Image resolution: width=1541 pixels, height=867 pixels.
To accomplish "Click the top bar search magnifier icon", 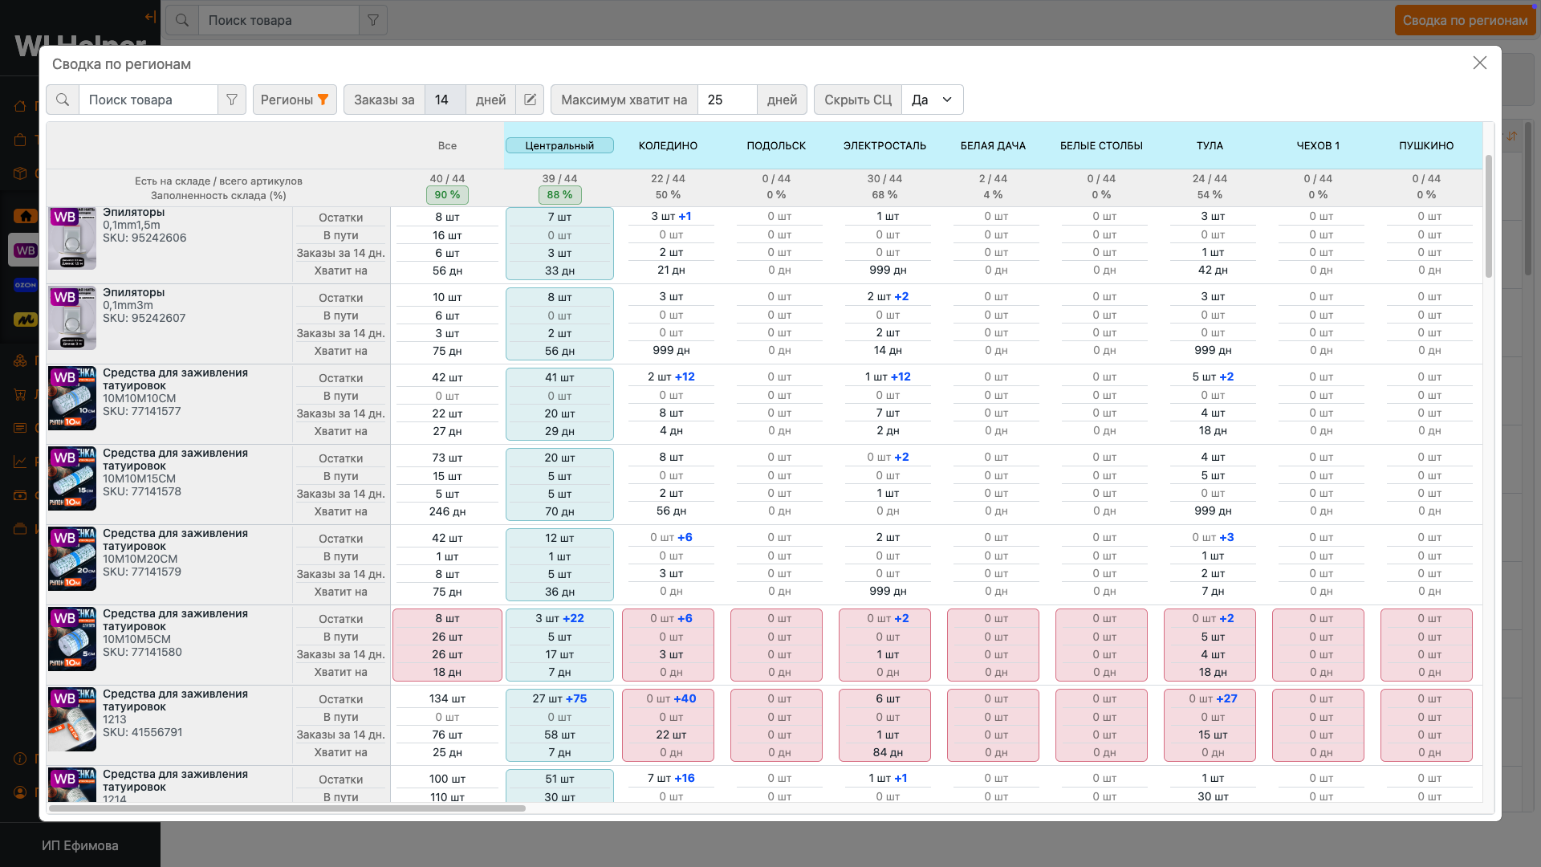I will pos(182,20).
